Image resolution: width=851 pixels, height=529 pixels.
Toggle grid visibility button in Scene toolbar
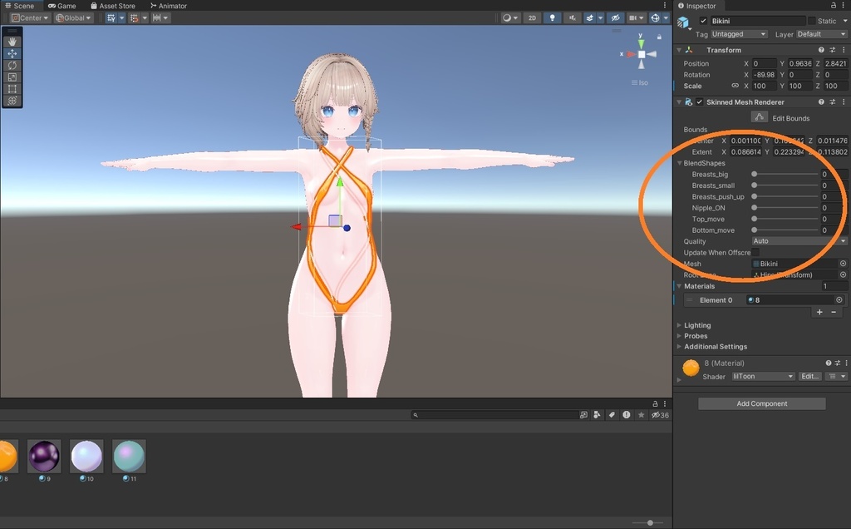[111, 18]
